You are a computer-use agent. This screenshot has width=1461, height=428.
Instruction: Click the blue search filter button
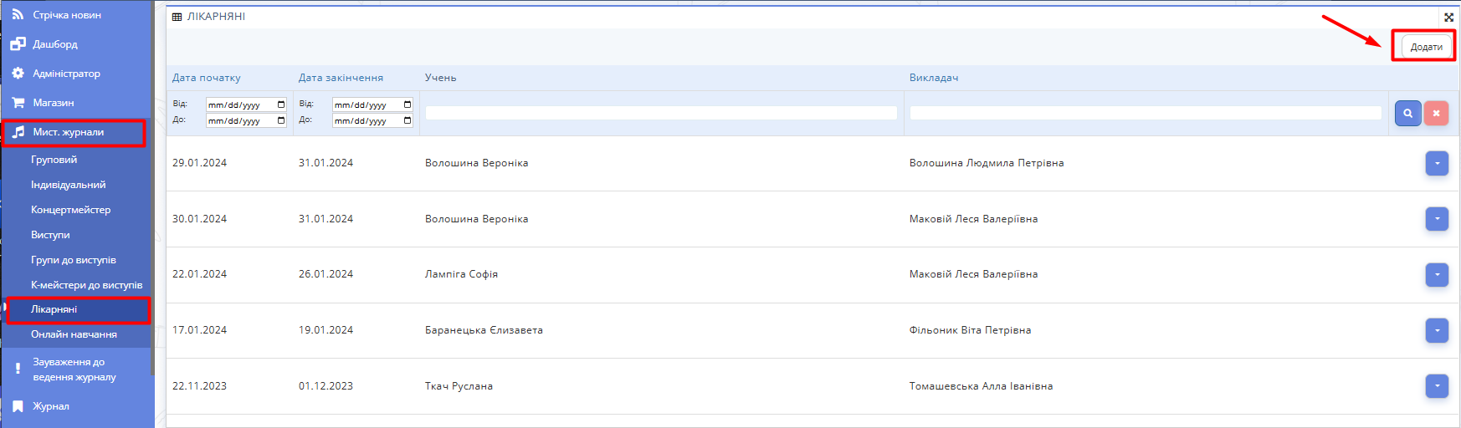[1408, 113]
